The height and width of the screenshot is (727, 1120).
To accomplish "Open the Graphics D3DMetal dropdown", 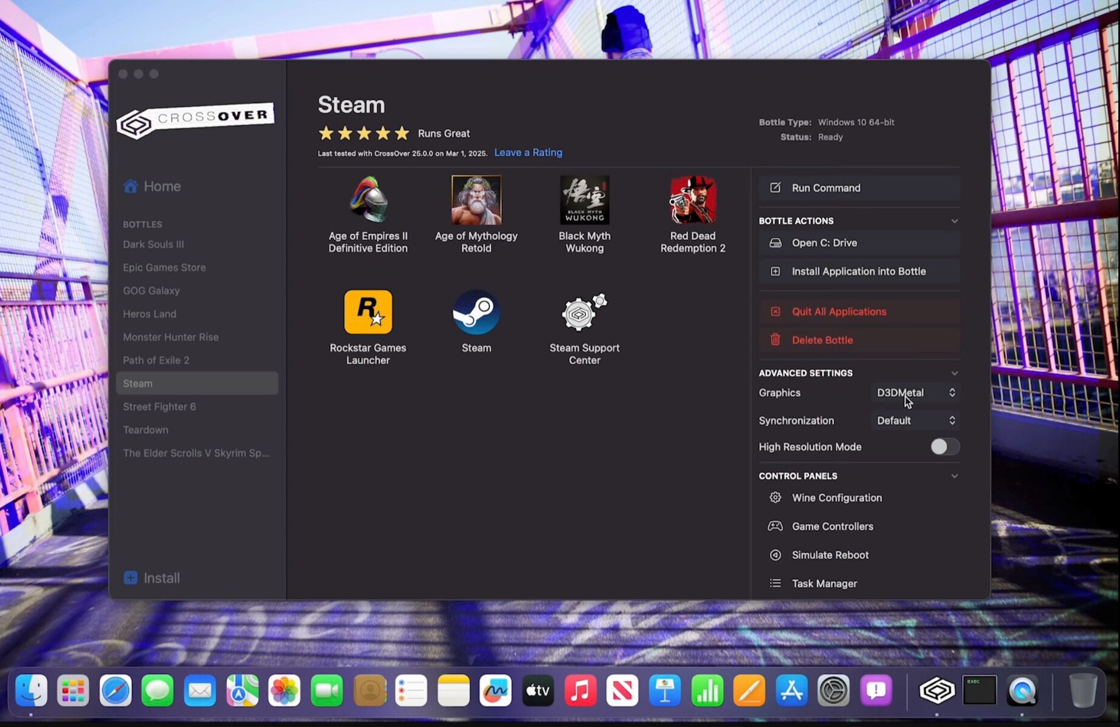I will pos(916,393).
